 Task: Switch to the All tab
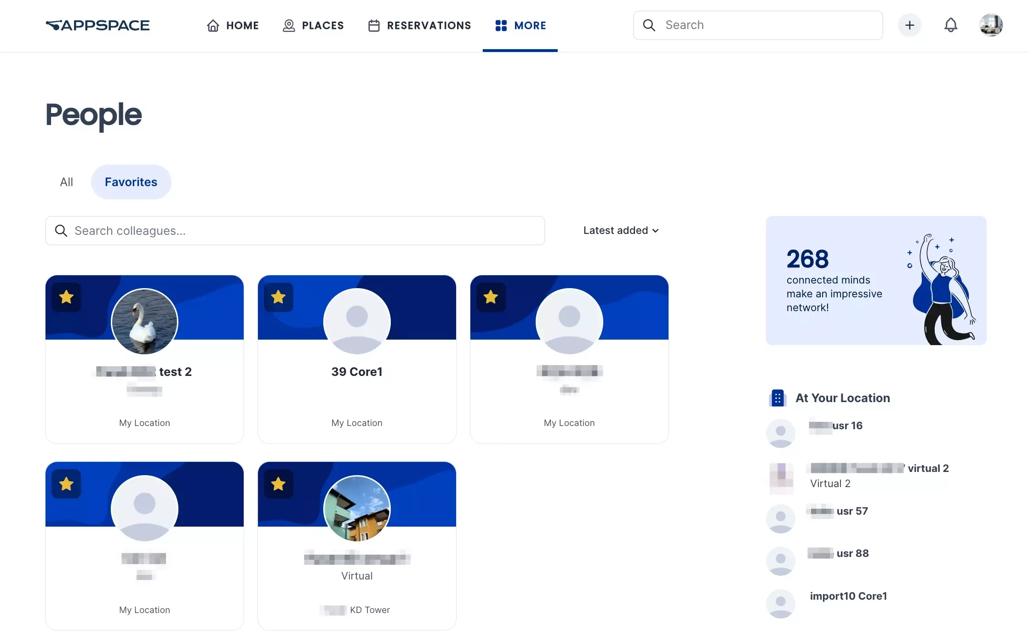coord(66,182)
